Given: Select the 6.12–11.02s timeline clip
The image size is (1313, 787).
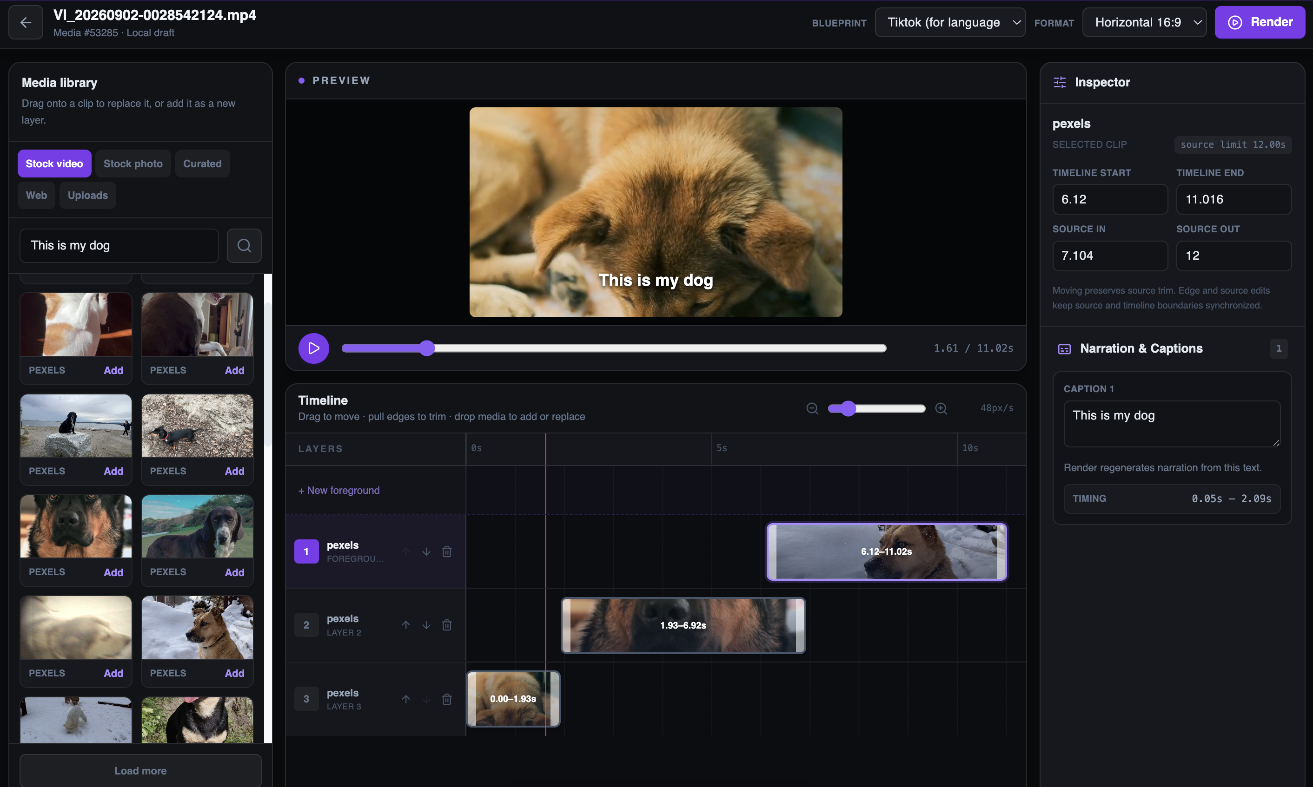Looking at the screenshot, I should pyautogui.click(x=886, y=551).
